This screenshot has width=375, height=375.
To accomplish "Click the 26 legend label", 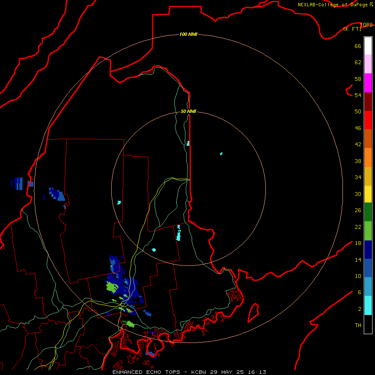I will [358, 210].
